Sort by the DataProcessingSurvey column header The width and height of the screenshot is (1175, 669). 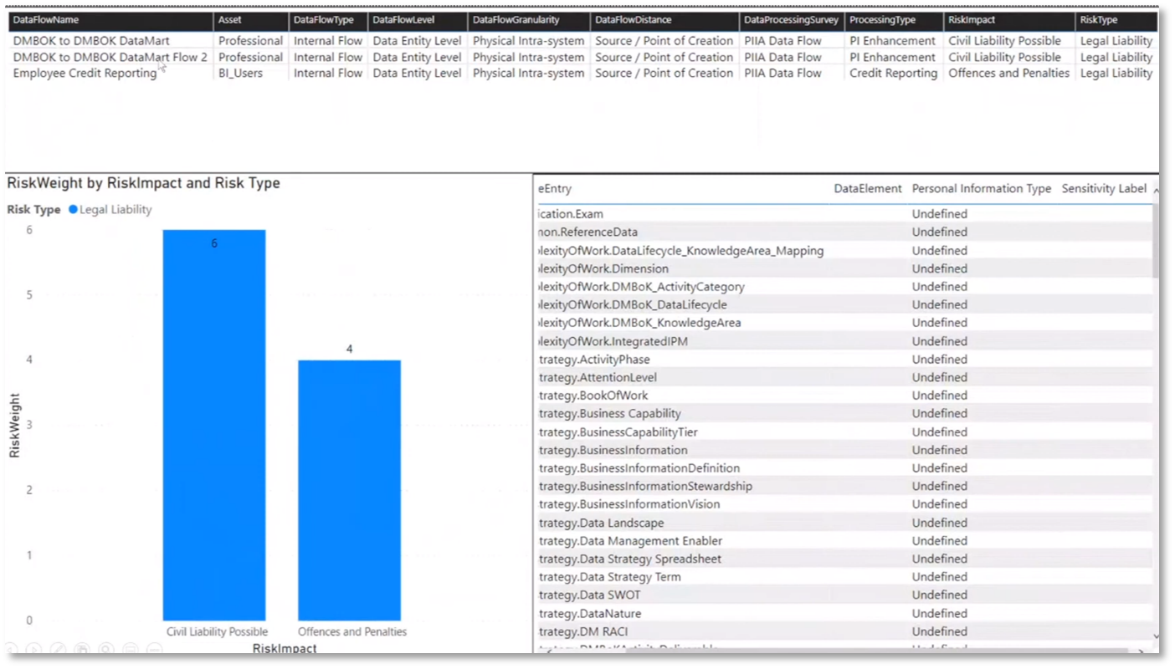pyautogui.click(x=791, y=20)
